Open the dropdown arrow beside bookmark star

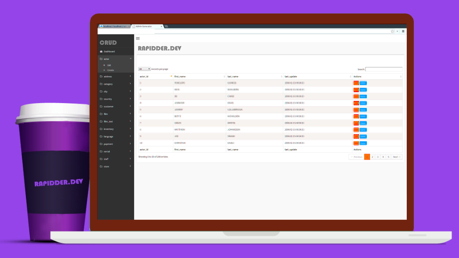pos(397,31)
